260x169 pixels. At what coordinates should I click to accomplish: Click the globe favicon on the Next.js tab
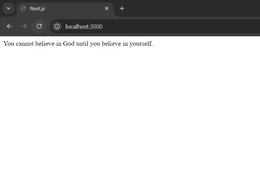point(23,8)
